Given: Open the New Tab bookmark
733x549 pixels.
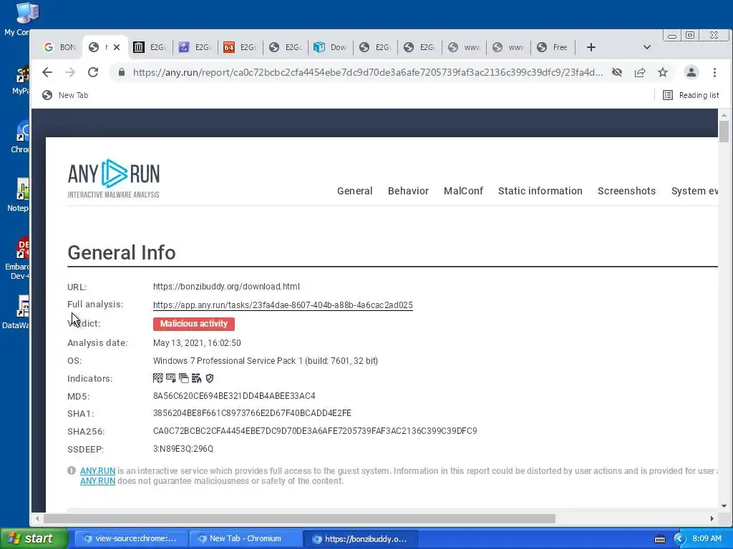Looking at the screenshot, I should 65,95.
